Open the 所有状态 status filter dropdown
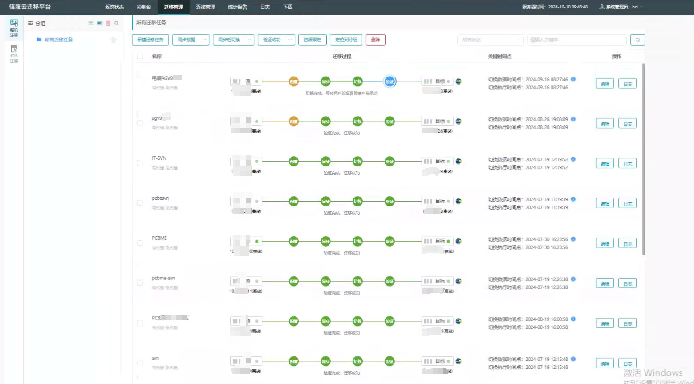This screenshot has height=384, width=694. (x=490, y=40)
